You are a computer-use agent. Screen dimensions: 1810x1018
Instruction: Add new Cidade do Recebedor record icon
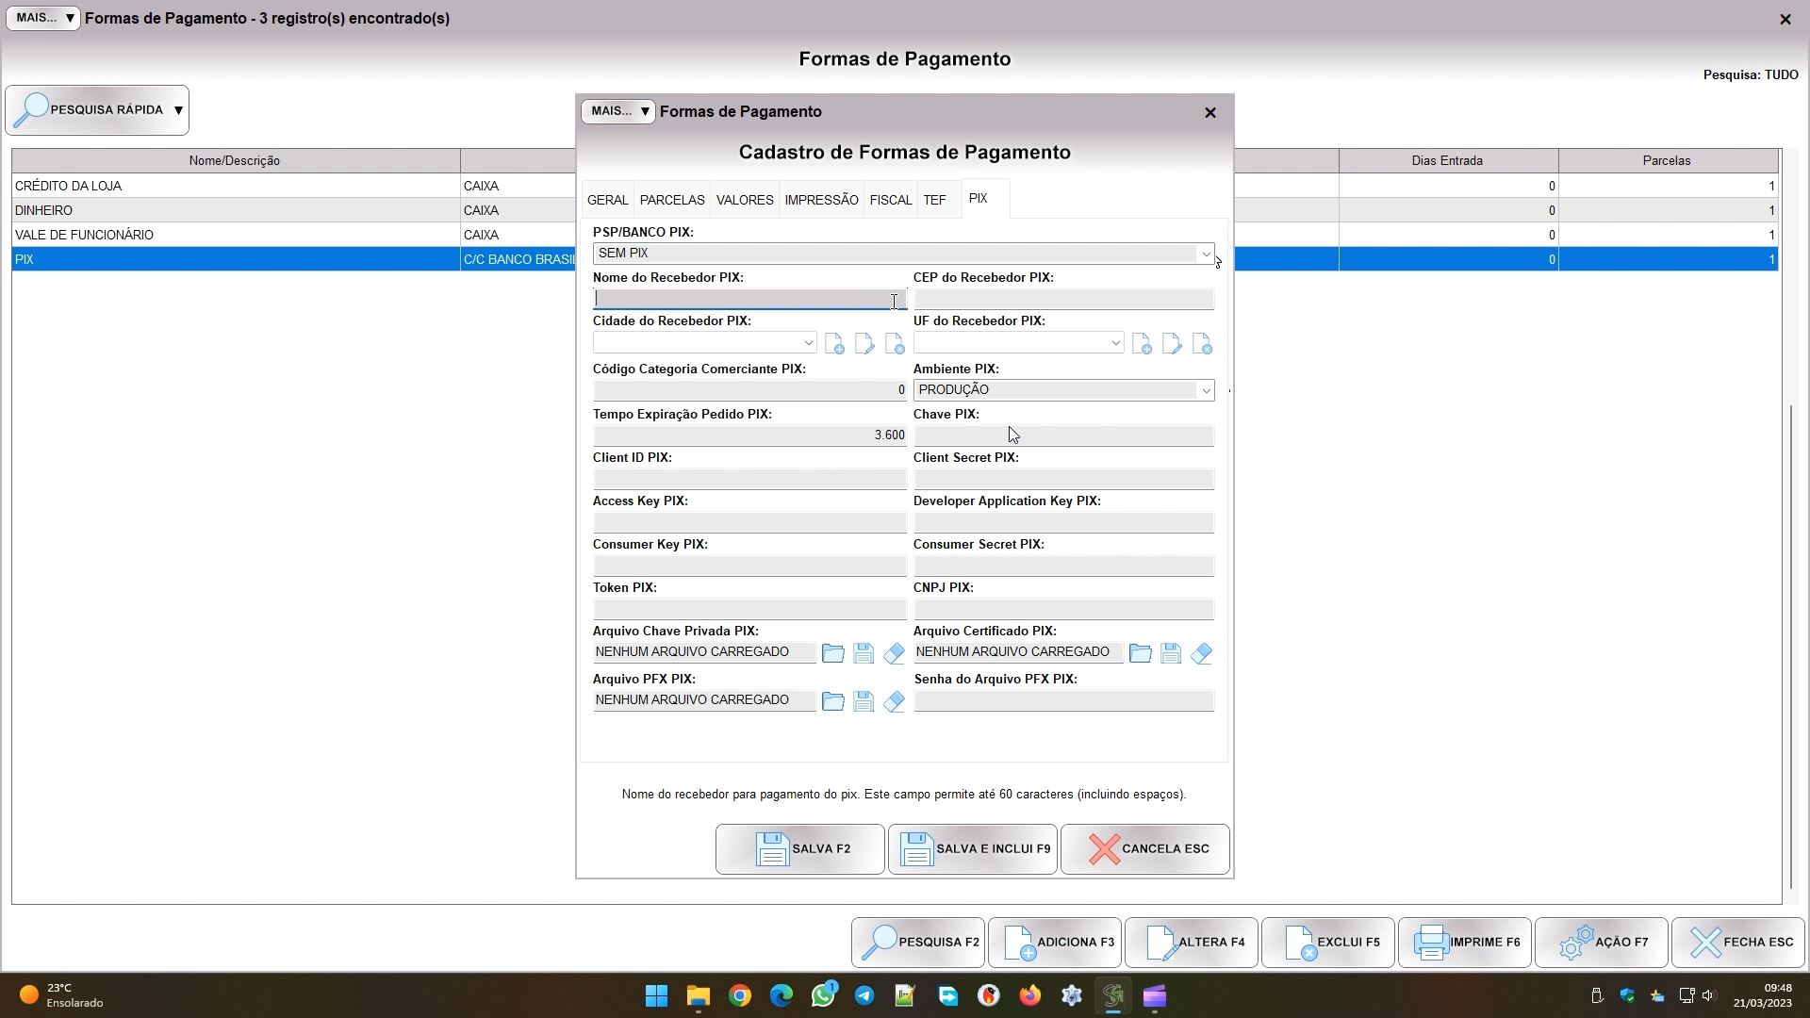tap(834, 344)
